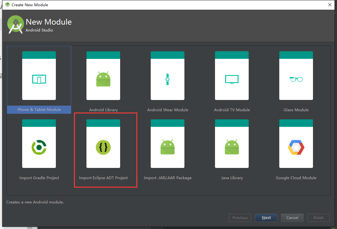Choose the Glass Module glasses icon
This screenshot has height=229, width=337.
point(296,75)
